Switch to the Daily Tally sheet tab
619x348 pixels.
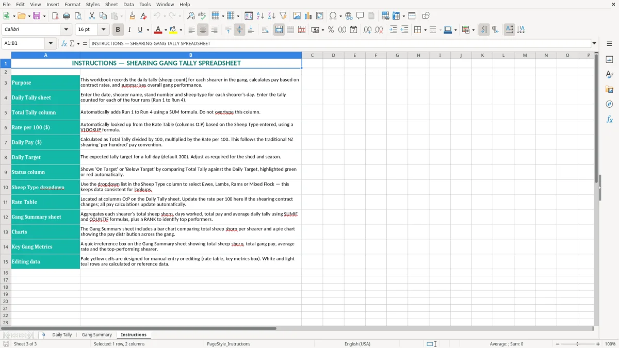click(62, 335)
